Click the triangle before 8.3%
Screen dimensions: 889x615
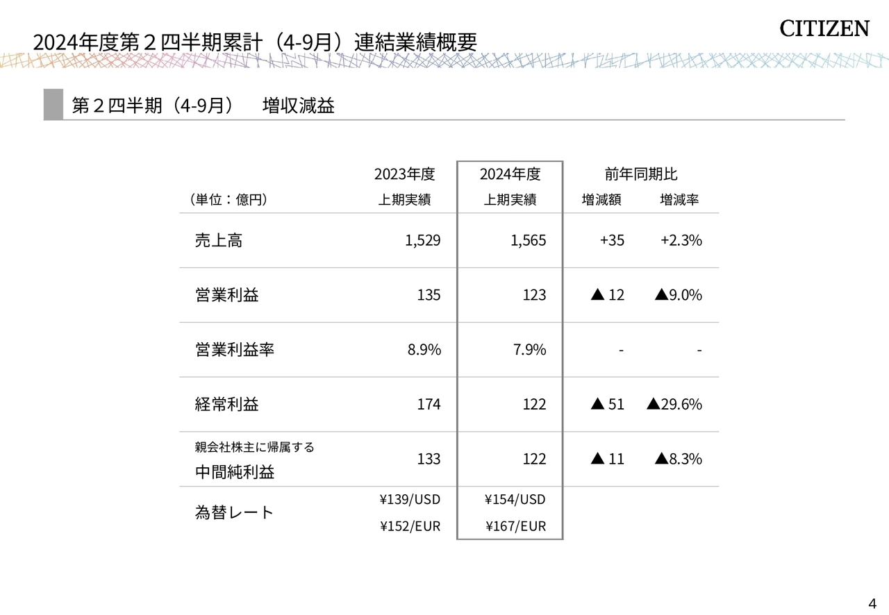[661, 459]
